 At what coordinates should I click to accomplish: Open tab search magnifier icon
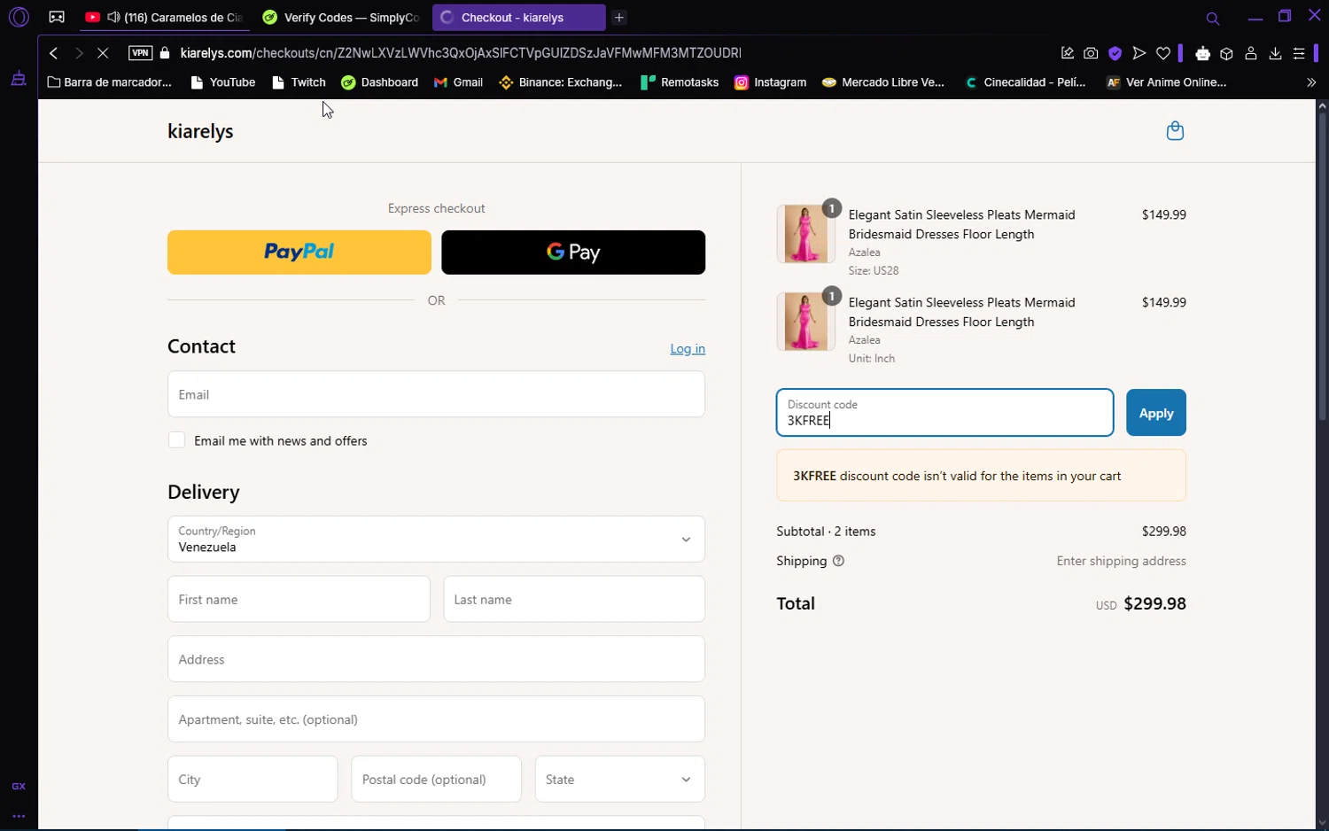click(1213, 18)
